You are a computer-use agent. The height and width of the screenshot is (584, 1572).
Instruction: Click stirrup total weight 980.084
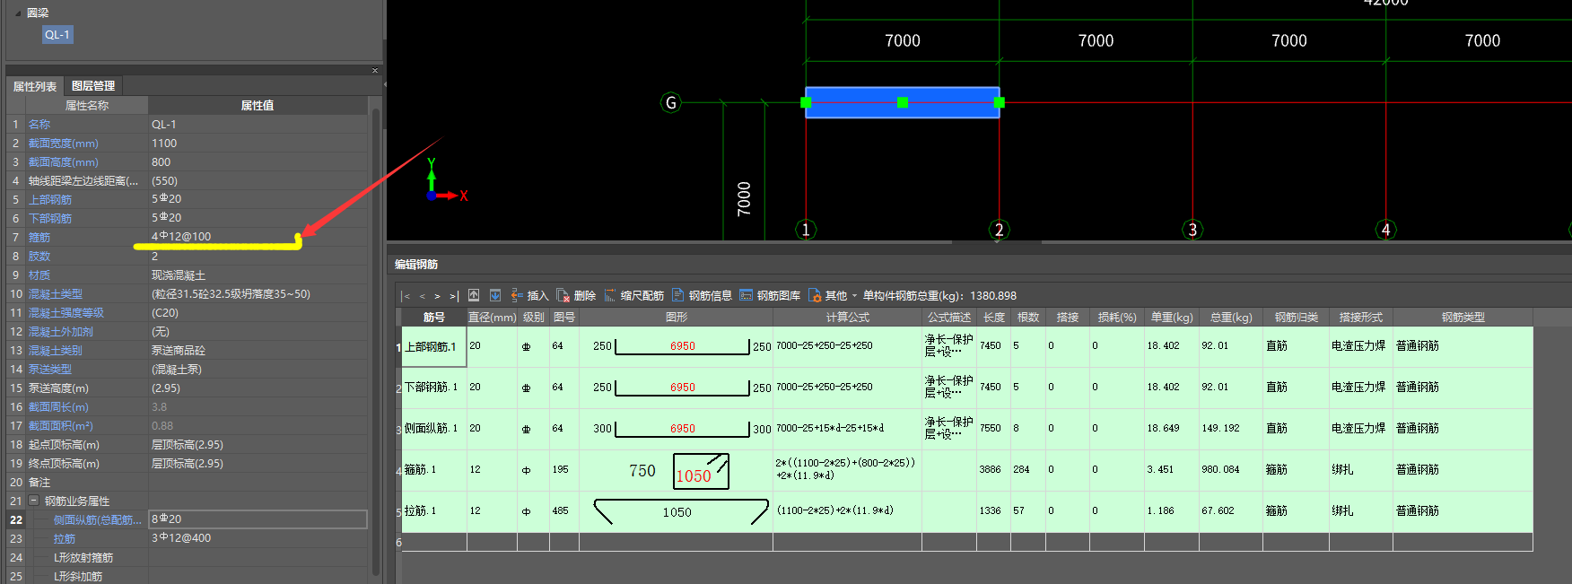pos(1230,470)
